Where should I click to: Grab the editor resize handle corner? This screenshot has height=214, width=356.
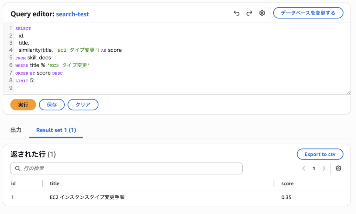[348, 92]
